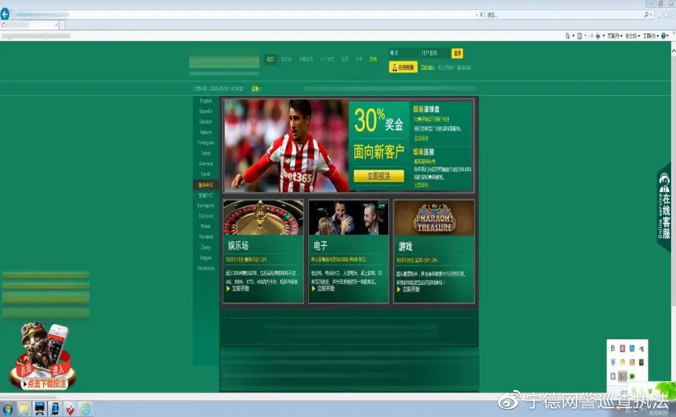Image resolution: width=676 pixels, height=417 pixels.
Task: Click the monitor app icon on taskbar
Action: point(39,408)
